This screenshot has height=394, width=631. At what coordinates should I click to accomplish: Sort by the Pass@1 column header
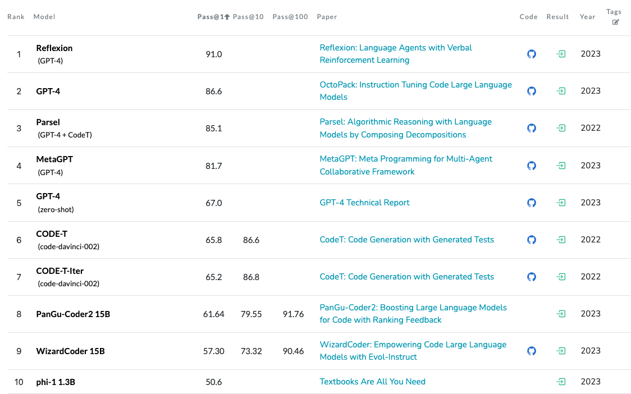tap(213, 16)
